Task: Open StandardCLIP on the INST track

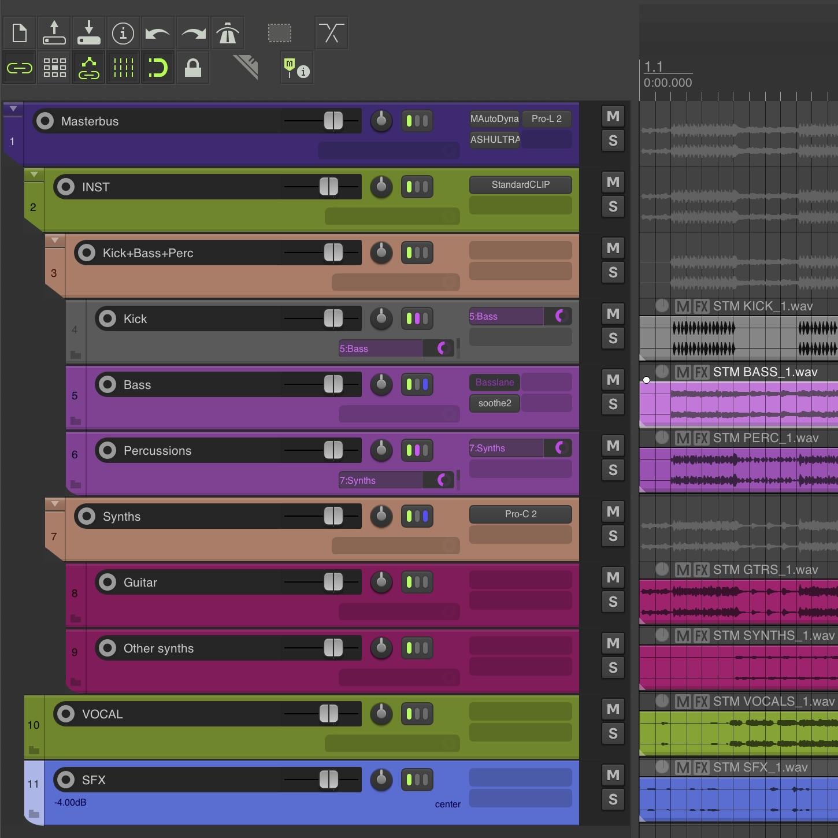Action: click(x=520, y=185)
